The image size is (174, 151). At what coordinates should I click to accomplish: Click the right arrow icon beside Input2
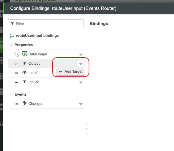click(16, 82)
